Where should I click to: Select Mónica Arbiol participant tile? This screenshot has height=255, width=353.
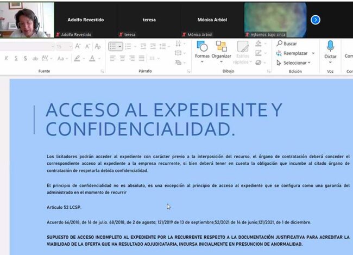click(x=212, y=20)
